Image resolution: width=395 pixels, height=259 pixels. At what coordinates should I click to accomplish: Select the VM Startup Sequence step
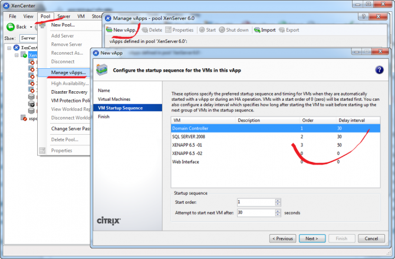(x=128, y=108)
